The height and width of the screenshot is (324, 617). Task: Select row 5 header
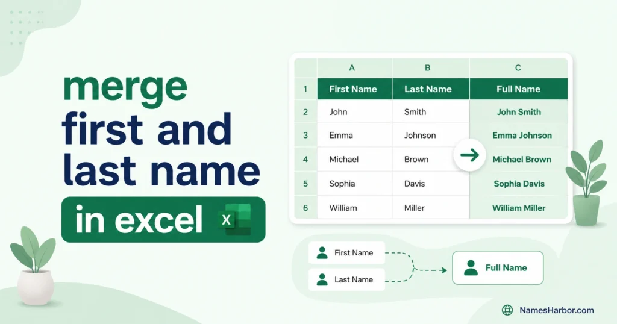pos(305,184)
